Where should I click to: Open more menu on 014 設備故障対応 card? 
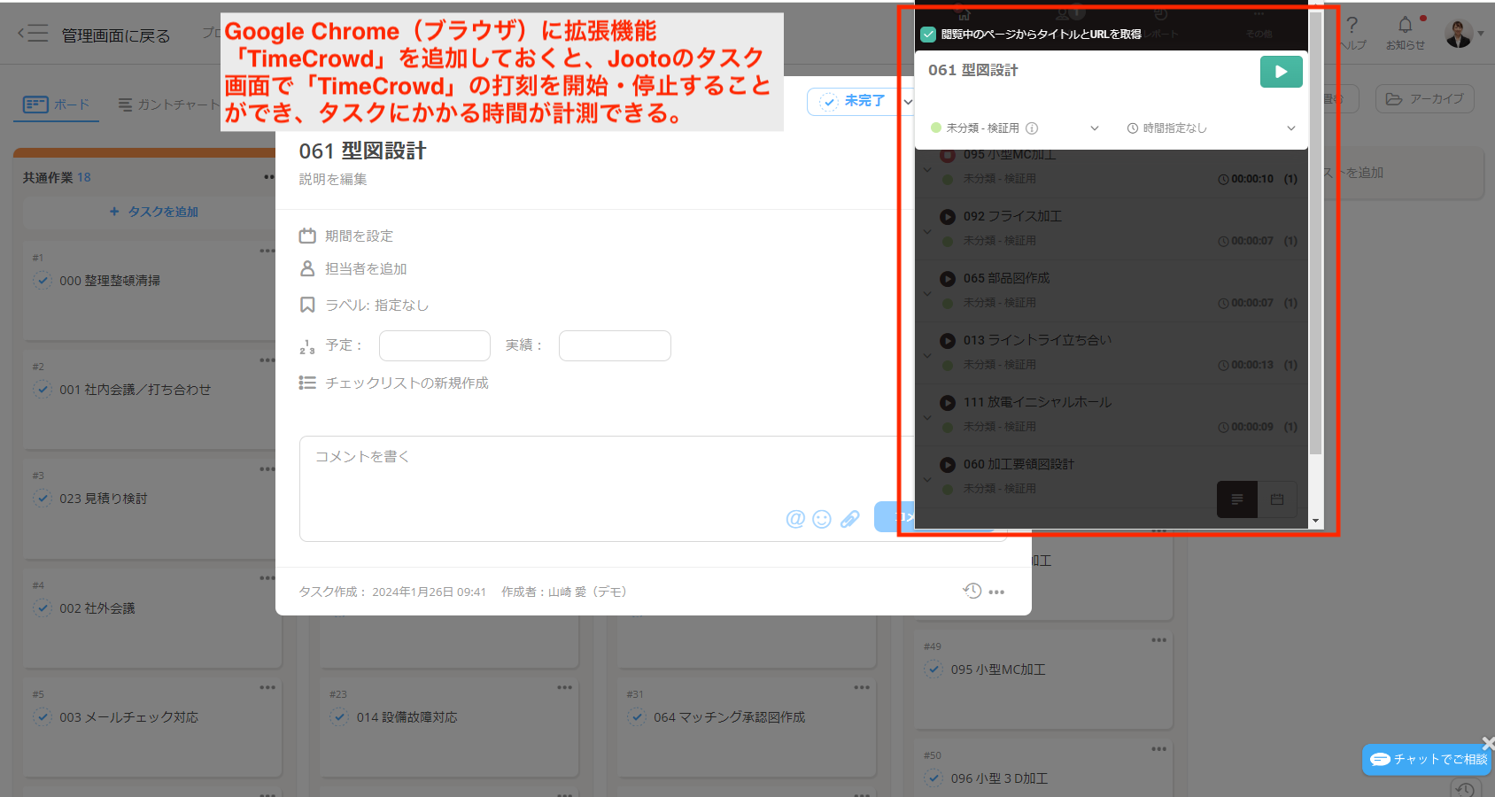tap(565, 687)
